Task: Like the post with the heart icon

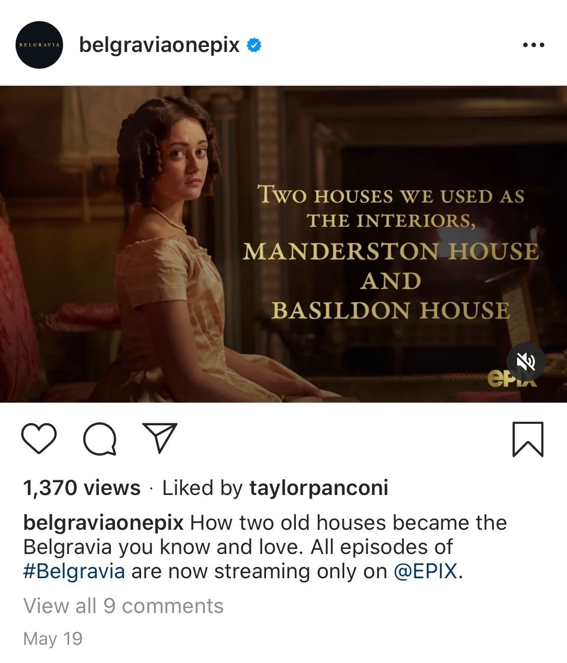Action: click(x=40, y=438)
